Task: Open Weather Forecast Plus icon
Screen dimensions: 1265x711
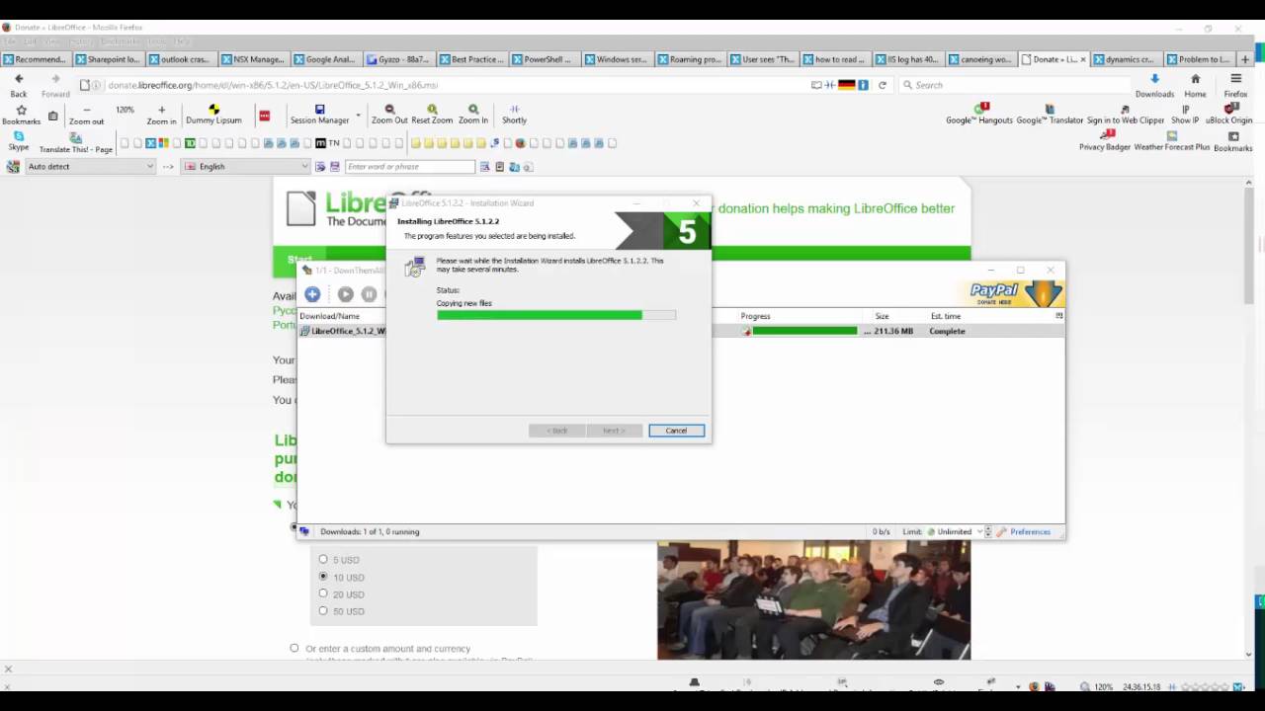Action: point(1172,136)
